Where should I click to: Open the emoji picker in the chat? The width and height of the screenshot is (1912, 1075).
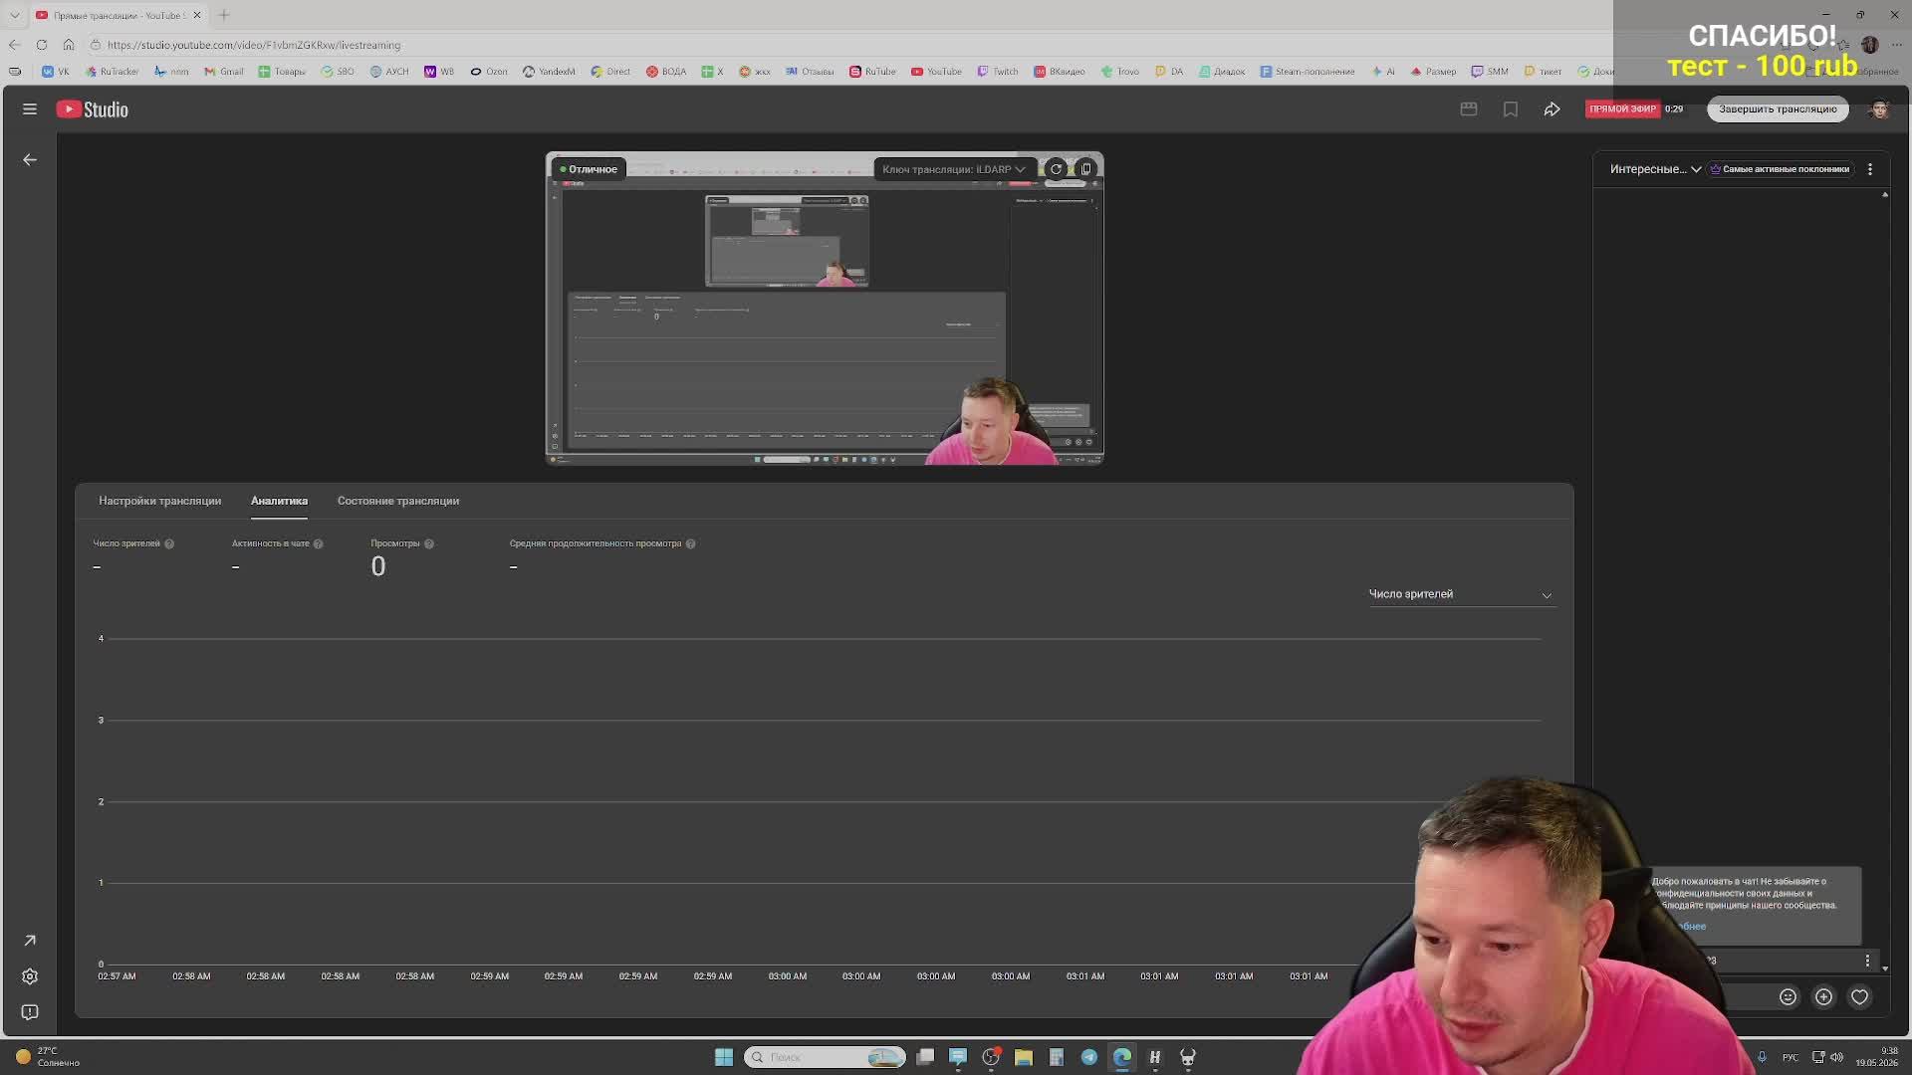[x=1789, y=996]
